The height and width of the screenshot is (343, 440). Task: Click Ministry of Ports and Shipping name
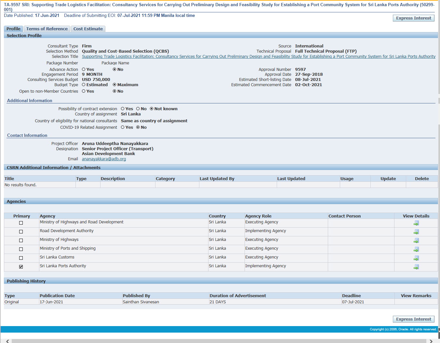click(68, 248)
